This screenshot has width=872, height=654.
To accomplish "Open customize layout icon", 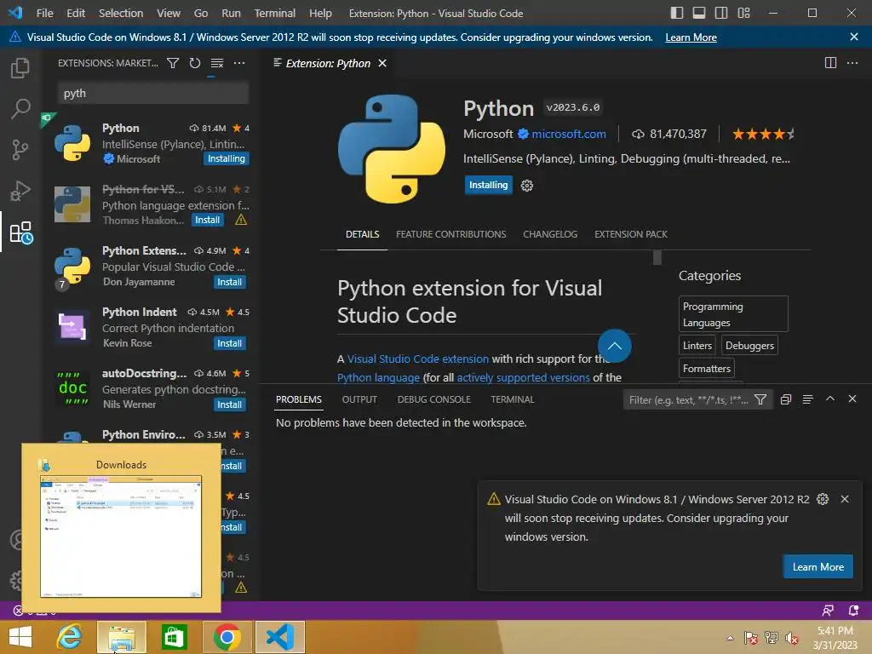I will (743, 13).
